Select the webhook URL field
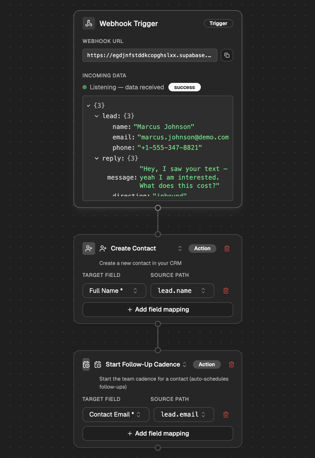Screen dimensions: 315x458 click(x=150, y=55)
